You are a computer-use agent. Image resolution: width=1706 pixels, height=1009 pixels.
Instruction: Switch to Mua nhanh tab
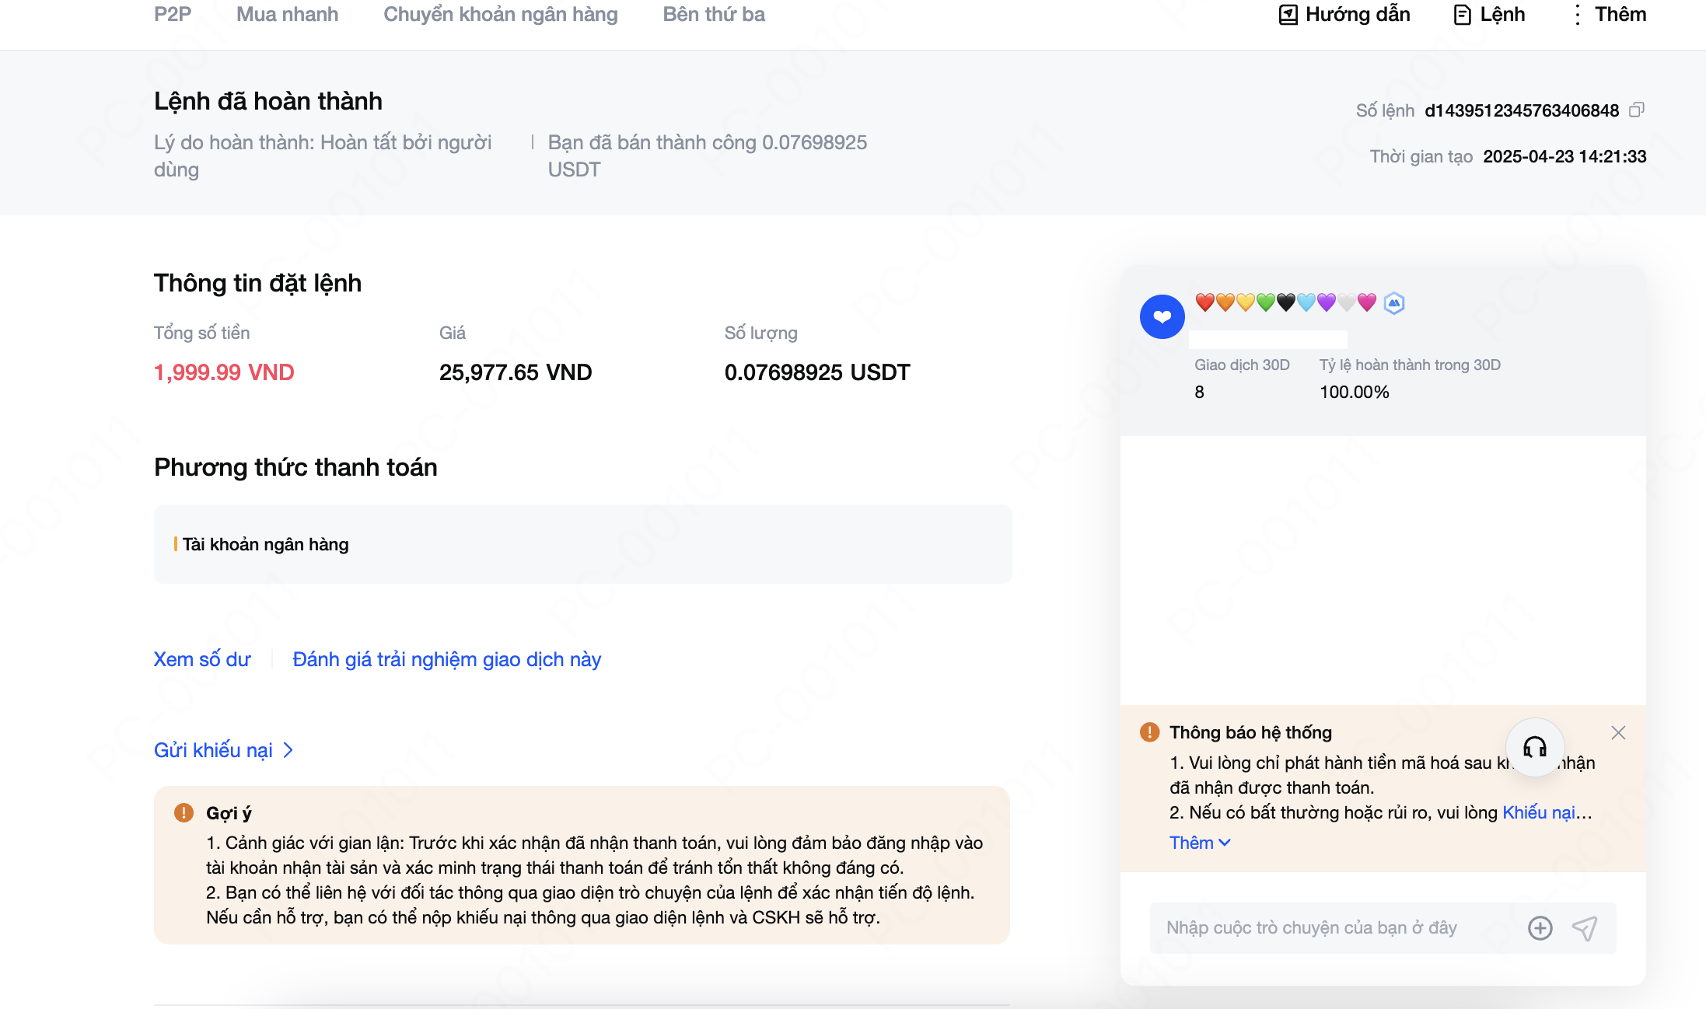pos(287,15)
